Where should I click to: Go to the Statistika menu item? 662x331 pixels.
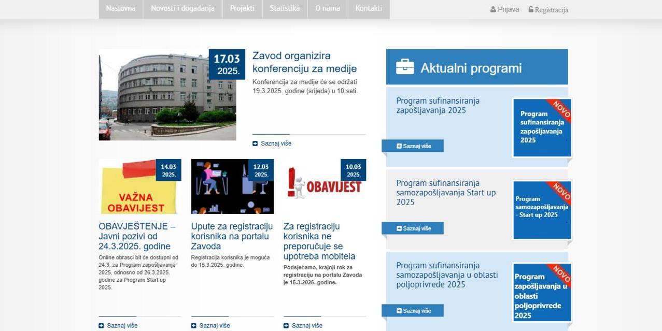click(x=285, y=9)
